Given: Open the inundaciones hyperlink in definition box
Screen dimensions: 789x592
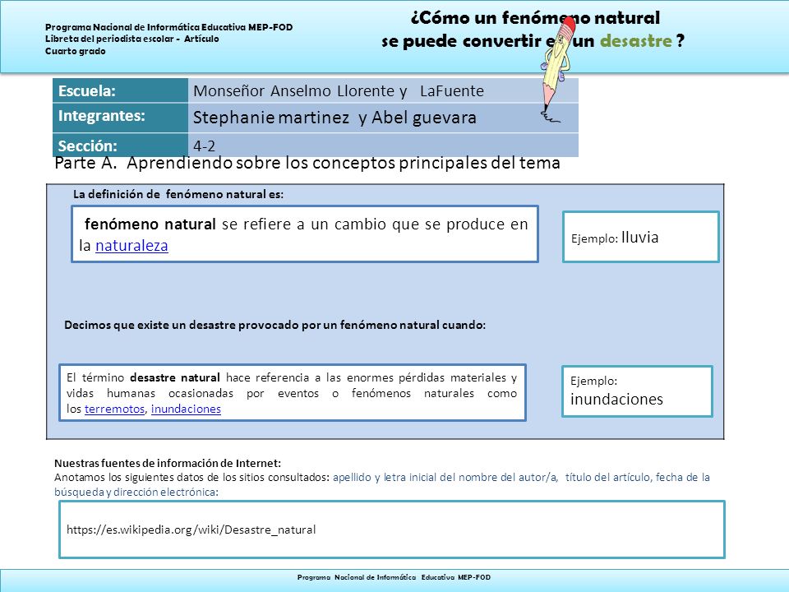Looking at the screenshot, I should [186, 409].
